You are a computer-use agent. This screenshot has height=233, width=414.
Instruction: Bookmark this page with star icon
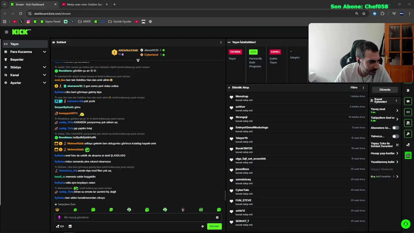(x=364, y=14)
